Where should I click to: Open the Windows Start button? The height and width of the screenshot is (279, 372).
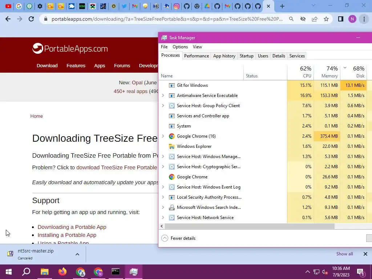tap(9, 272)
